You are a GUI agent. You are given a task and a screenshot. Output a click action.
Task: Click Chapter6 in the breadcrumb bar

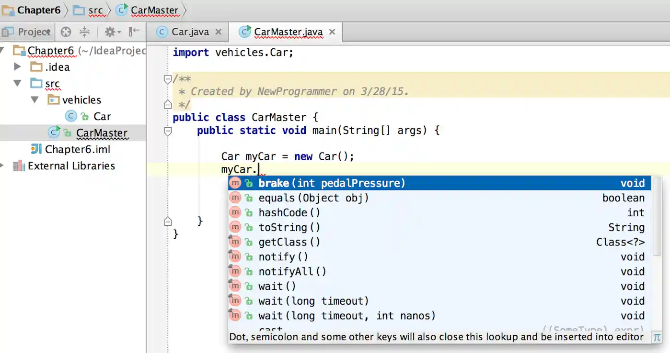pyautogui.click(x=39, y=10)
